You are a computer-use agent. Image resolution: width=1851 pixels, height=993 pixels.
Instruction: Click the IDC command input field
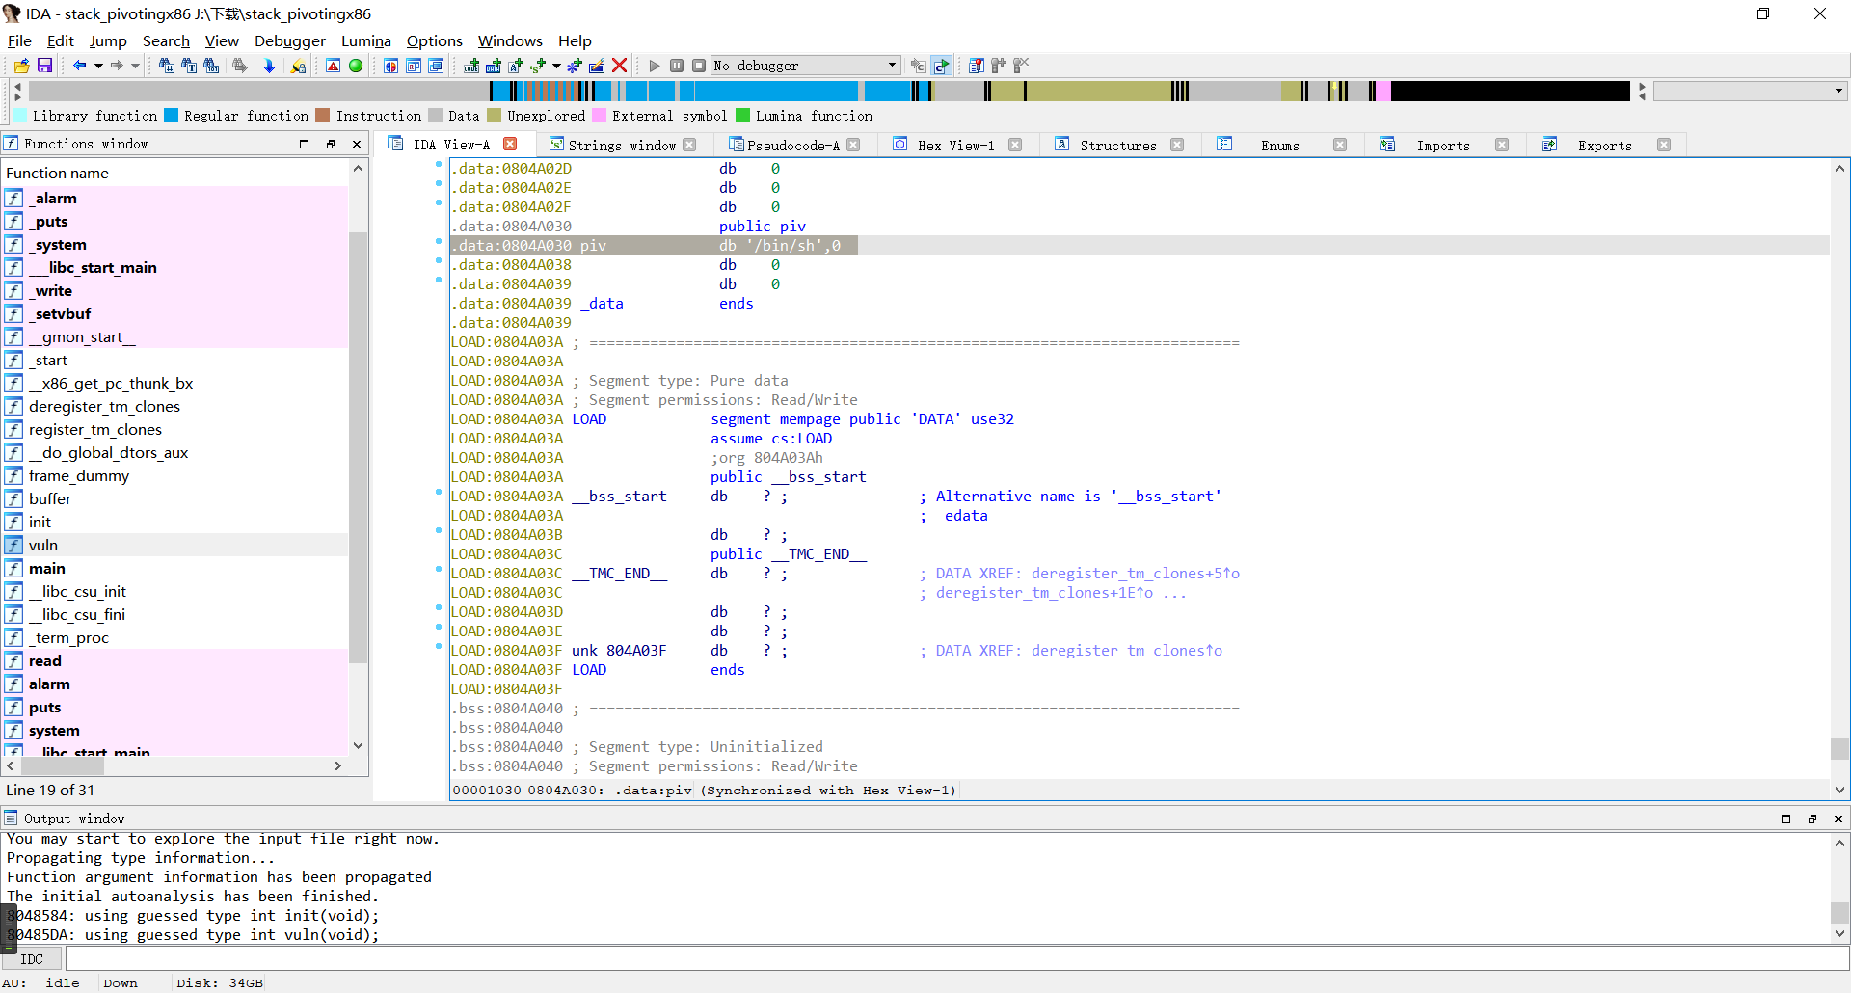click(954, 959)
